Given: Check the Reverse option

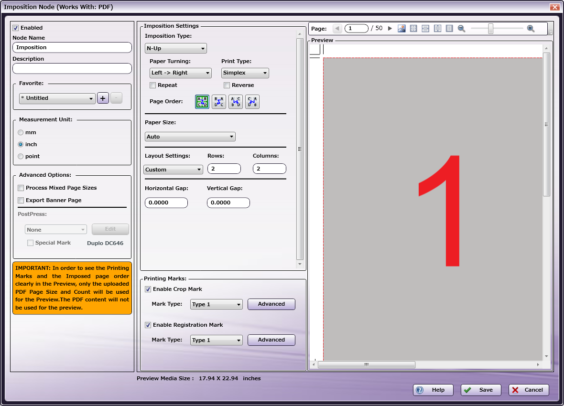Looking at the screenshot, I should point(227,85).
